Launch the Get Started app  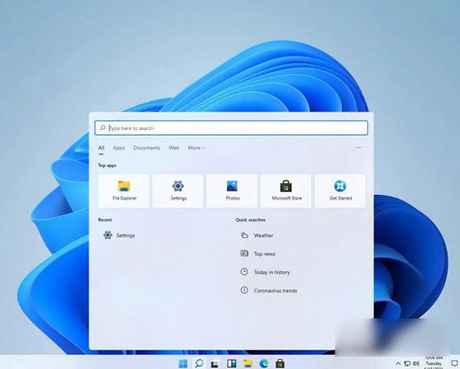(340, 190)
